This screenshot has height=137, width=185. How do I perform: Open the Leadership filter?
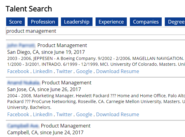click(77, 22)
